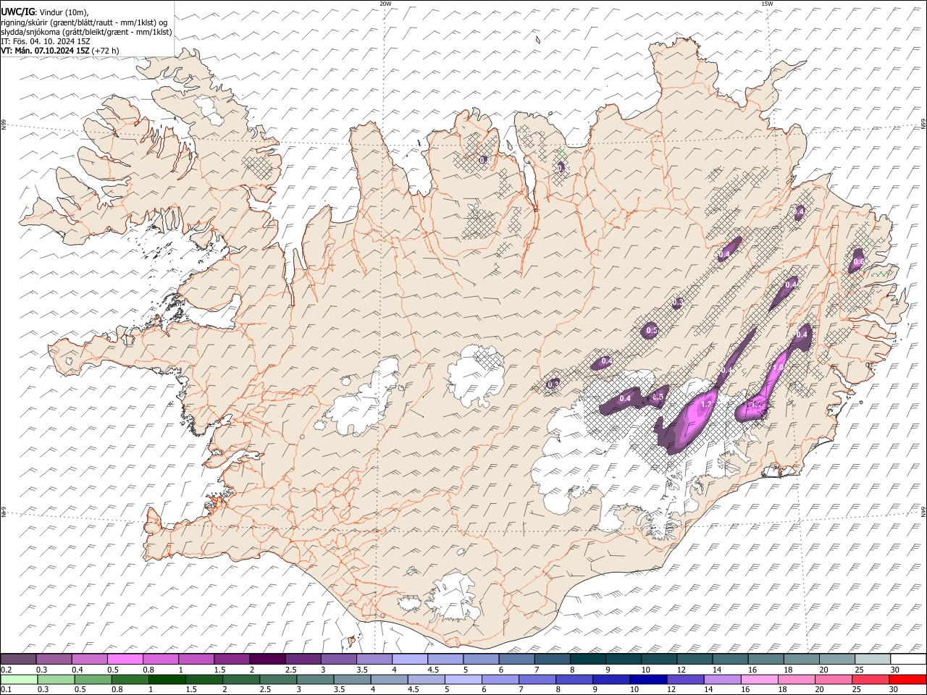The image size is (927, 695).
Task: Pick the dark purple top-row swatch between 2 and 2.5
Action: coord(268,659)
